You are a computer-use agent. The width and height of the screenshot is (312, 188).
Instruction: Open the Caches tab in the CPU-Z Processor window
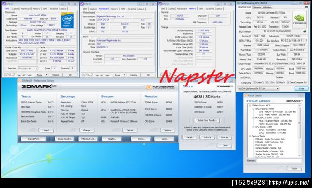15,9
